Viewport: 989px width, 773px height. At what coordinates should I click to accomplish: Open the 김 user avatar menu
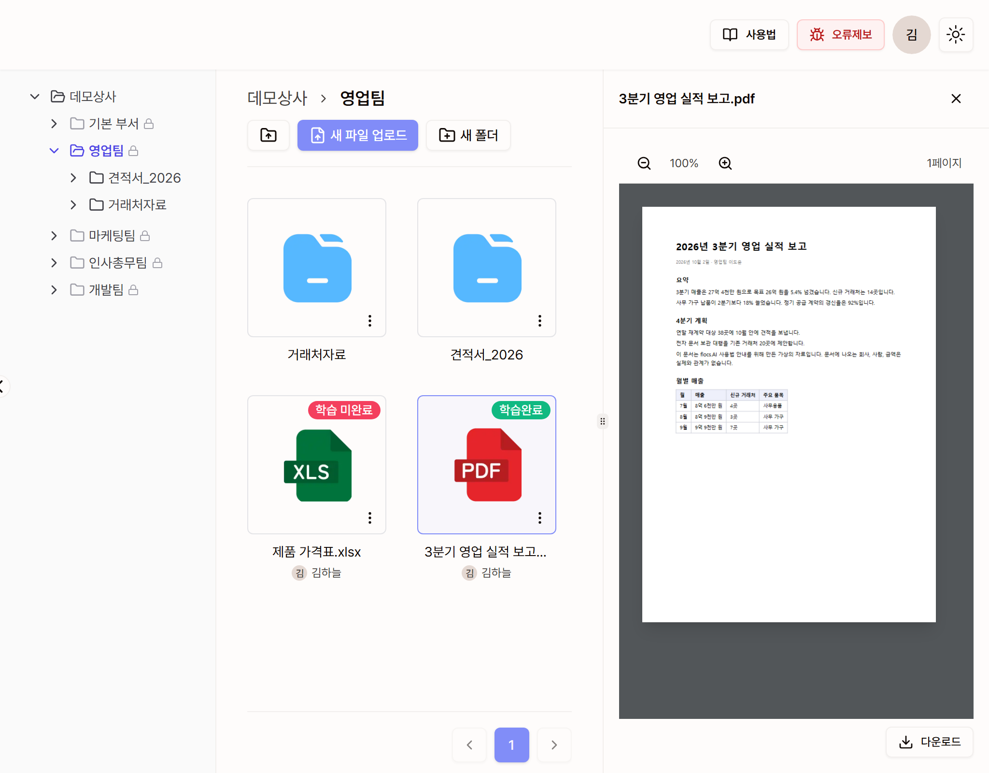point(911,35)
